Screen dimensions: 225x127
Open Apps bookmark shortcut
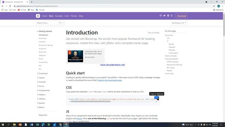[5, 10]
